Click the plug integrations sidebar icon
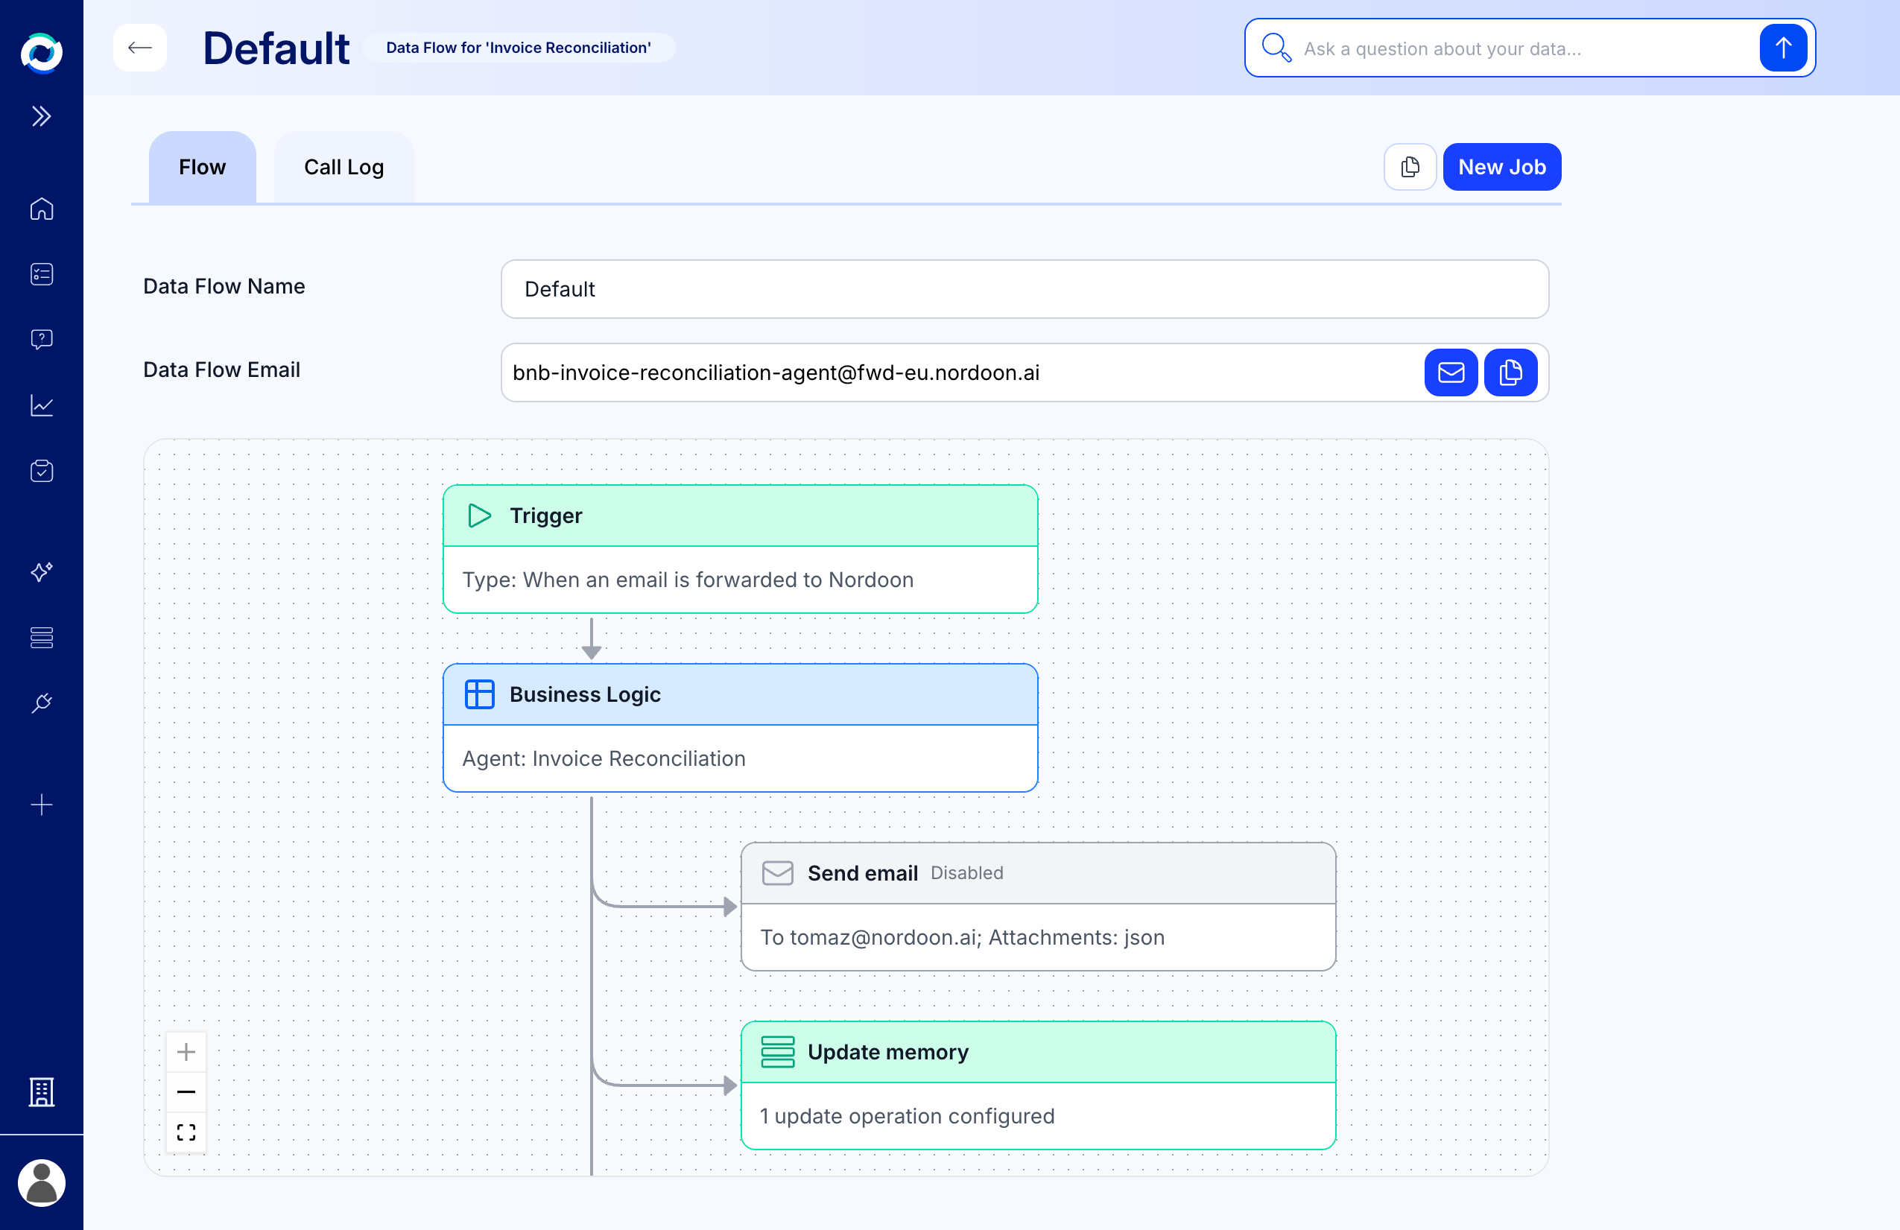Viewport: 1900px width, 1230px height. coord(42,703)
